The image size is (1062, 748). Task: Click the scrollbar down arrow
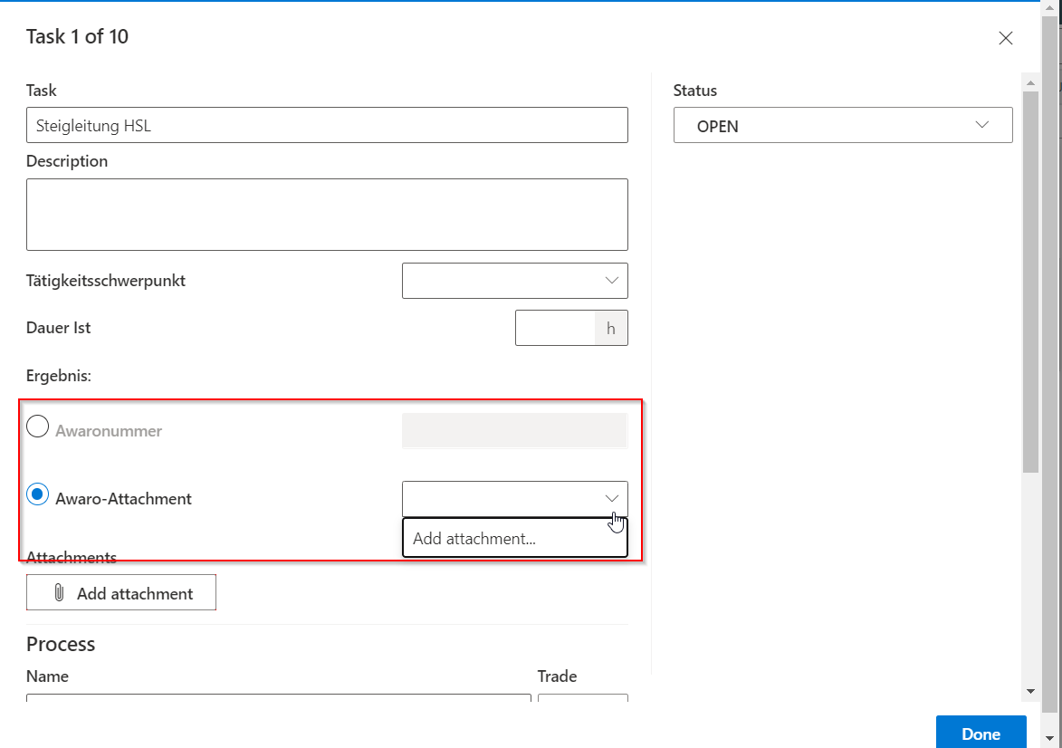(x=1030, y=691)
